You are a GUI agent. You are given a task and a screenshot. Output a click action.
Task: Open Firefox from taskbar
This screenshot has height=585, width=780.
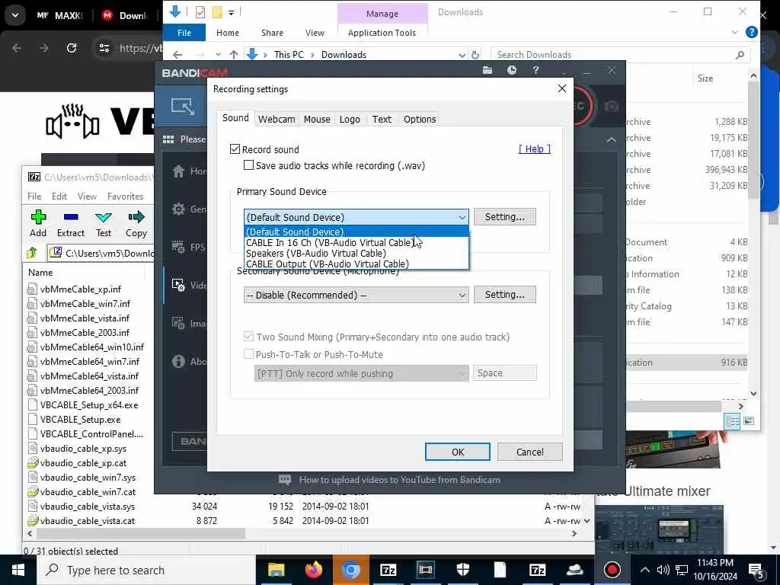[313, 570]
